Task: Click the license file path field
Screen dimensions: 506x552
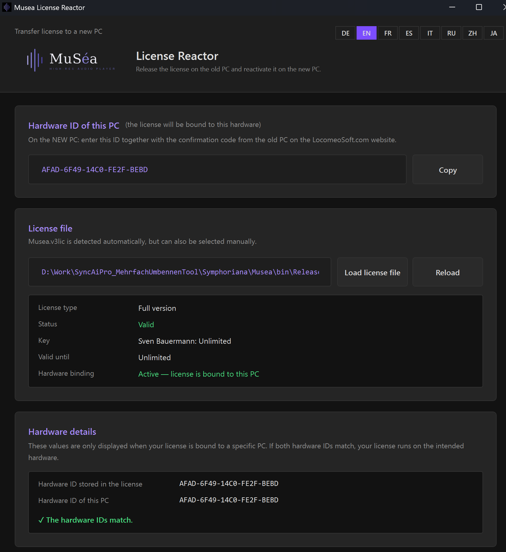Action: click(179, 272)
